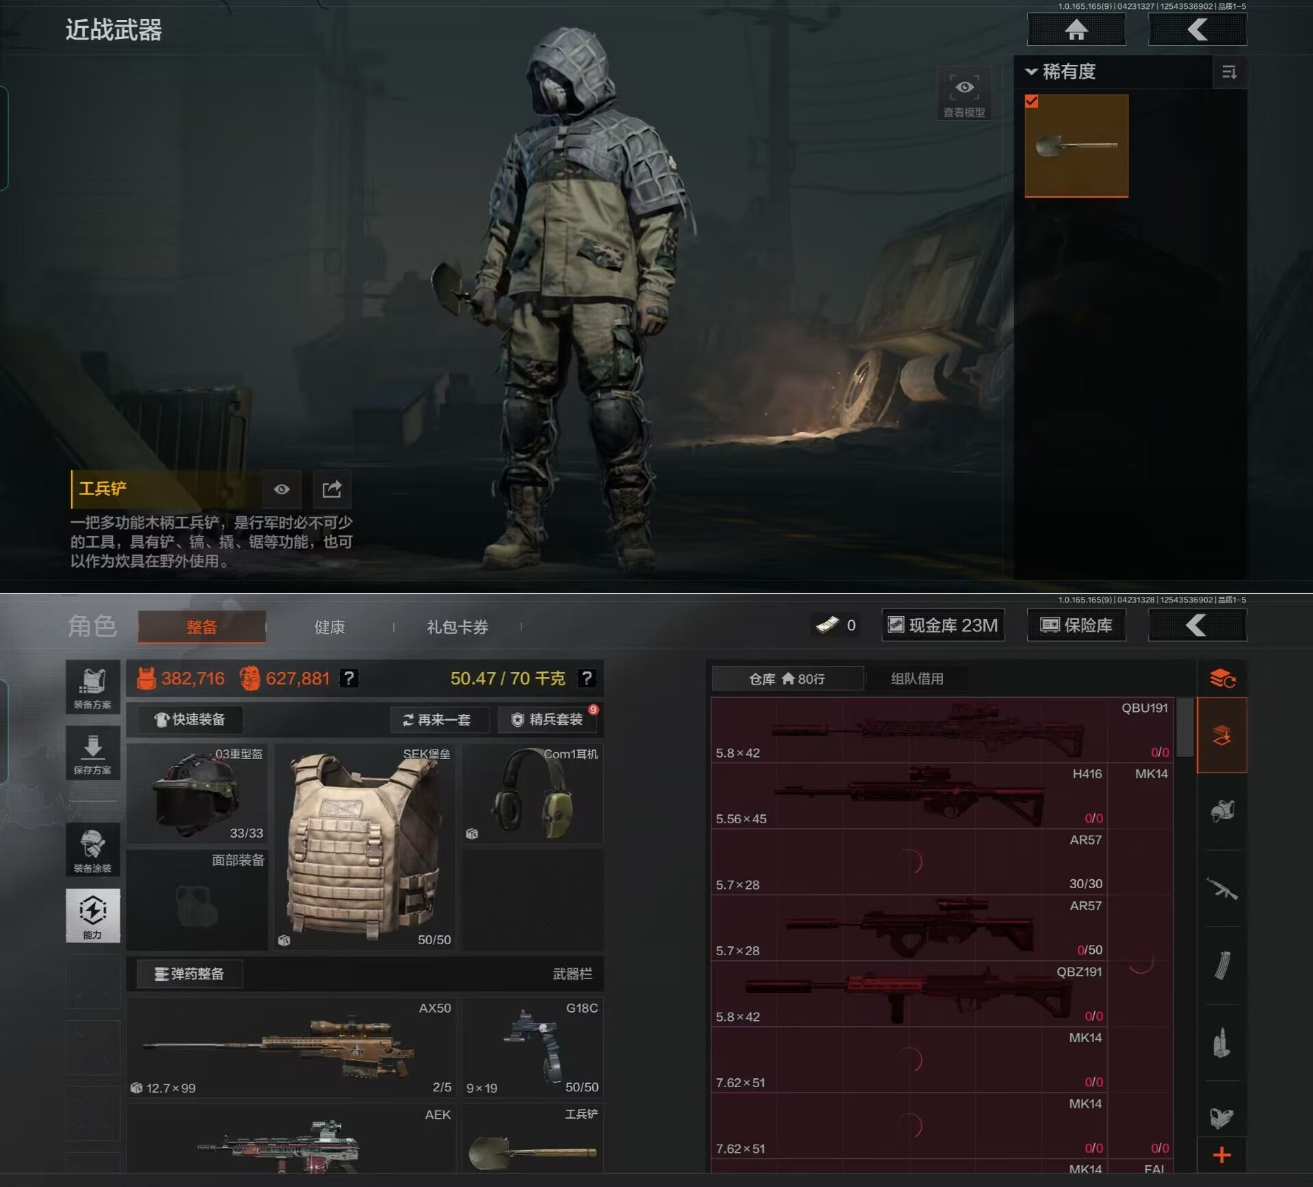This screenshot has width=1313, height=1187.
Task: Click 保存方案 download icon
Action: 93,753
